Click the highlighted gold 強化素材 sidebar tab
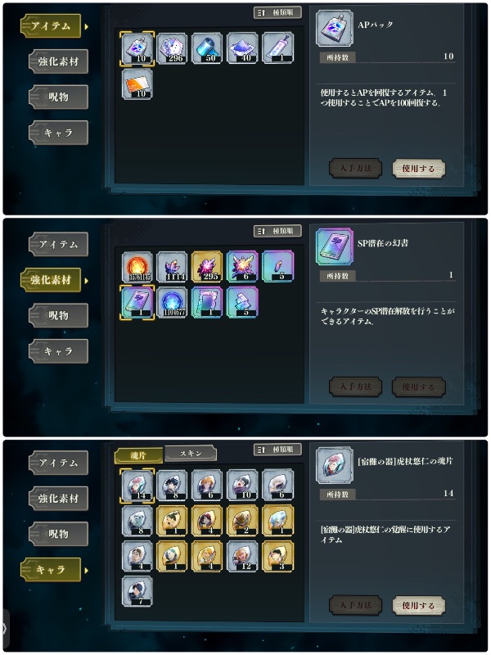This screenshot has width=491, height=655. click(x=51, y=280)
